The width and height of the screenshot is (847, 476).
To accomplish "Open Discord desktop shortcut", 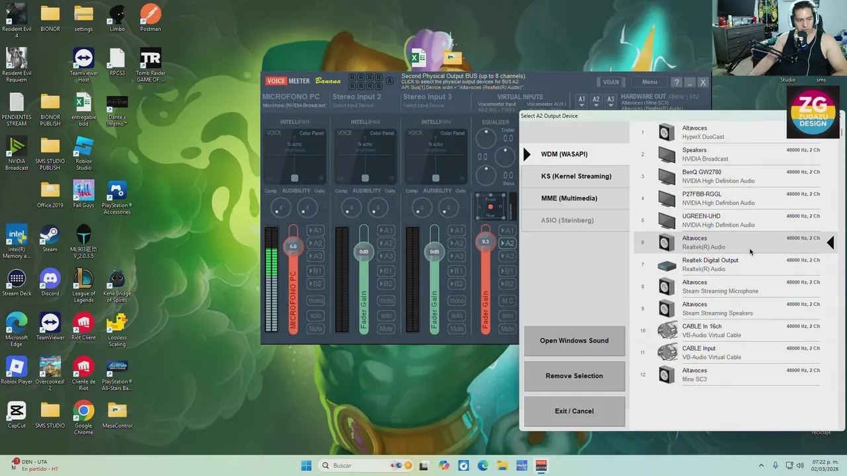I will pos(50,282).
